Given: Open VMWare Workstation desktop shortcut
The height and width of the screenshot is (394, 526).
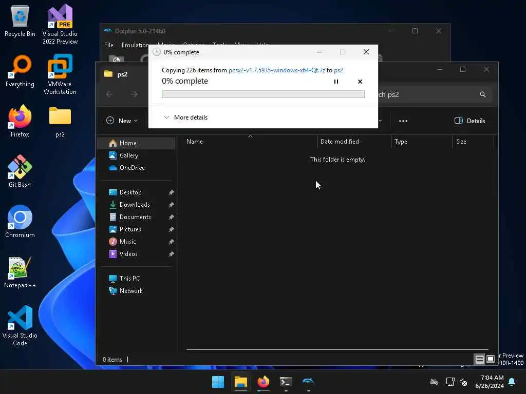Looking at the screenshot, I should coord(60,74).
